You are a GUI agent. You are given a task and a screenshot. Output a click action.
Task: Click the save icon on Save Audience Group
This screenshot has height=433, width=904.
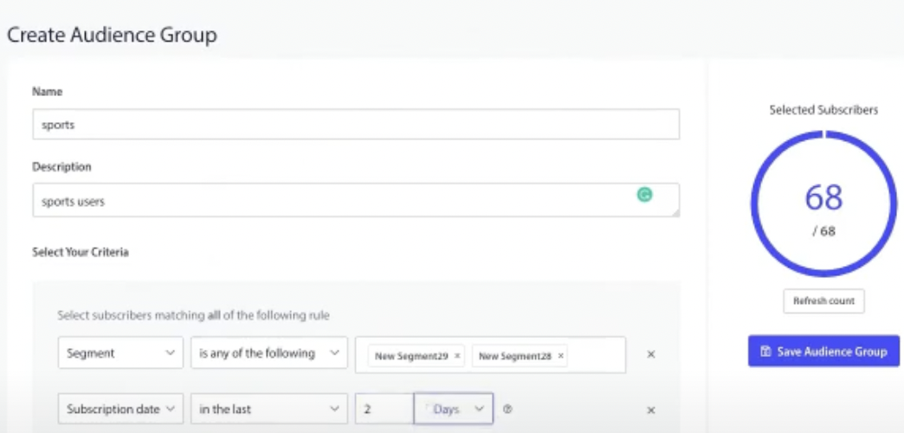pyautogui.click(x=765, y=351)
